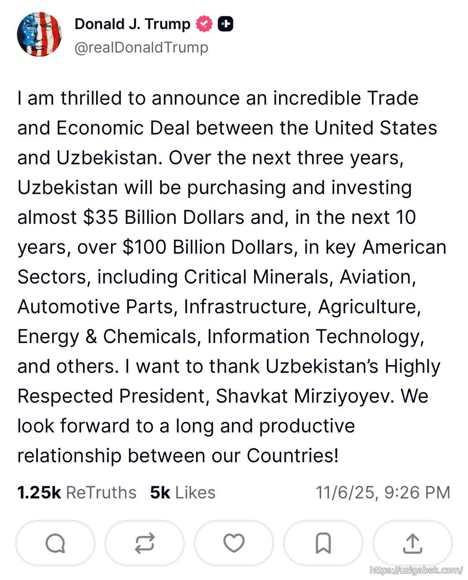468x580 pixels.
Task: Click the 11/6/25, 9:26 PM timestamp
Action: tap(383, 493)
